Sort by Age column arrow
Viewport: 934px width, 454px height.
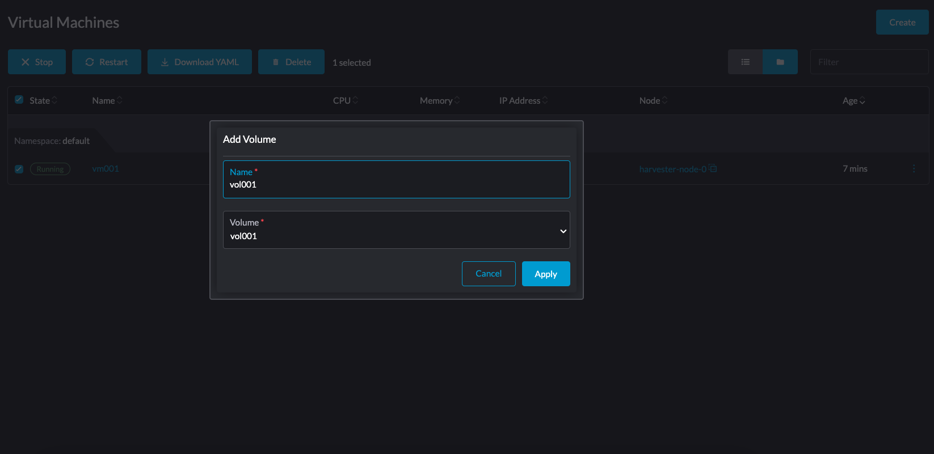point(862,101)
